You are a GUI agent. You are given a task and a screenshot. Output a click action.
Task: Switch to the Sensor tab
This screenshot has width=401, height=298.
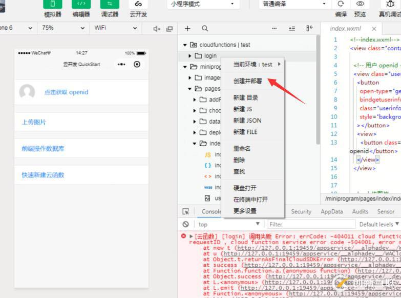coord(386,211)
